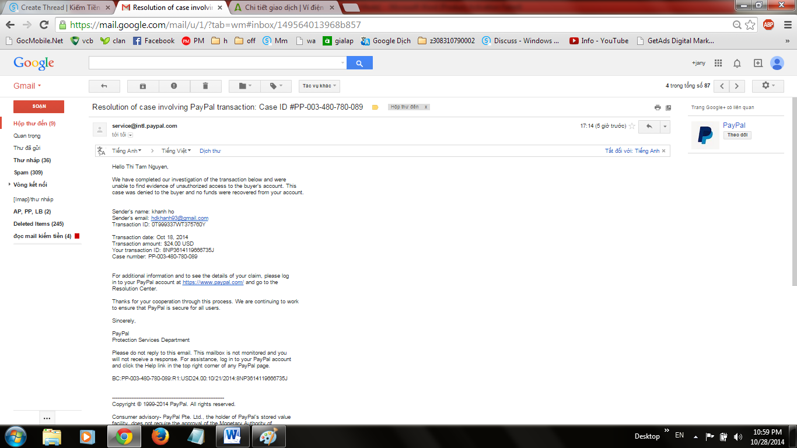Choose target language Tiếng Việt dropdown

coord(176,151)
